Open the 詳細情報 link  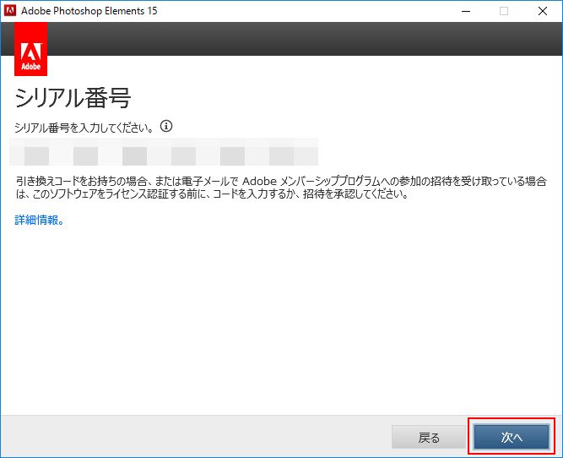pyautogui.click(x=40, y=220)
